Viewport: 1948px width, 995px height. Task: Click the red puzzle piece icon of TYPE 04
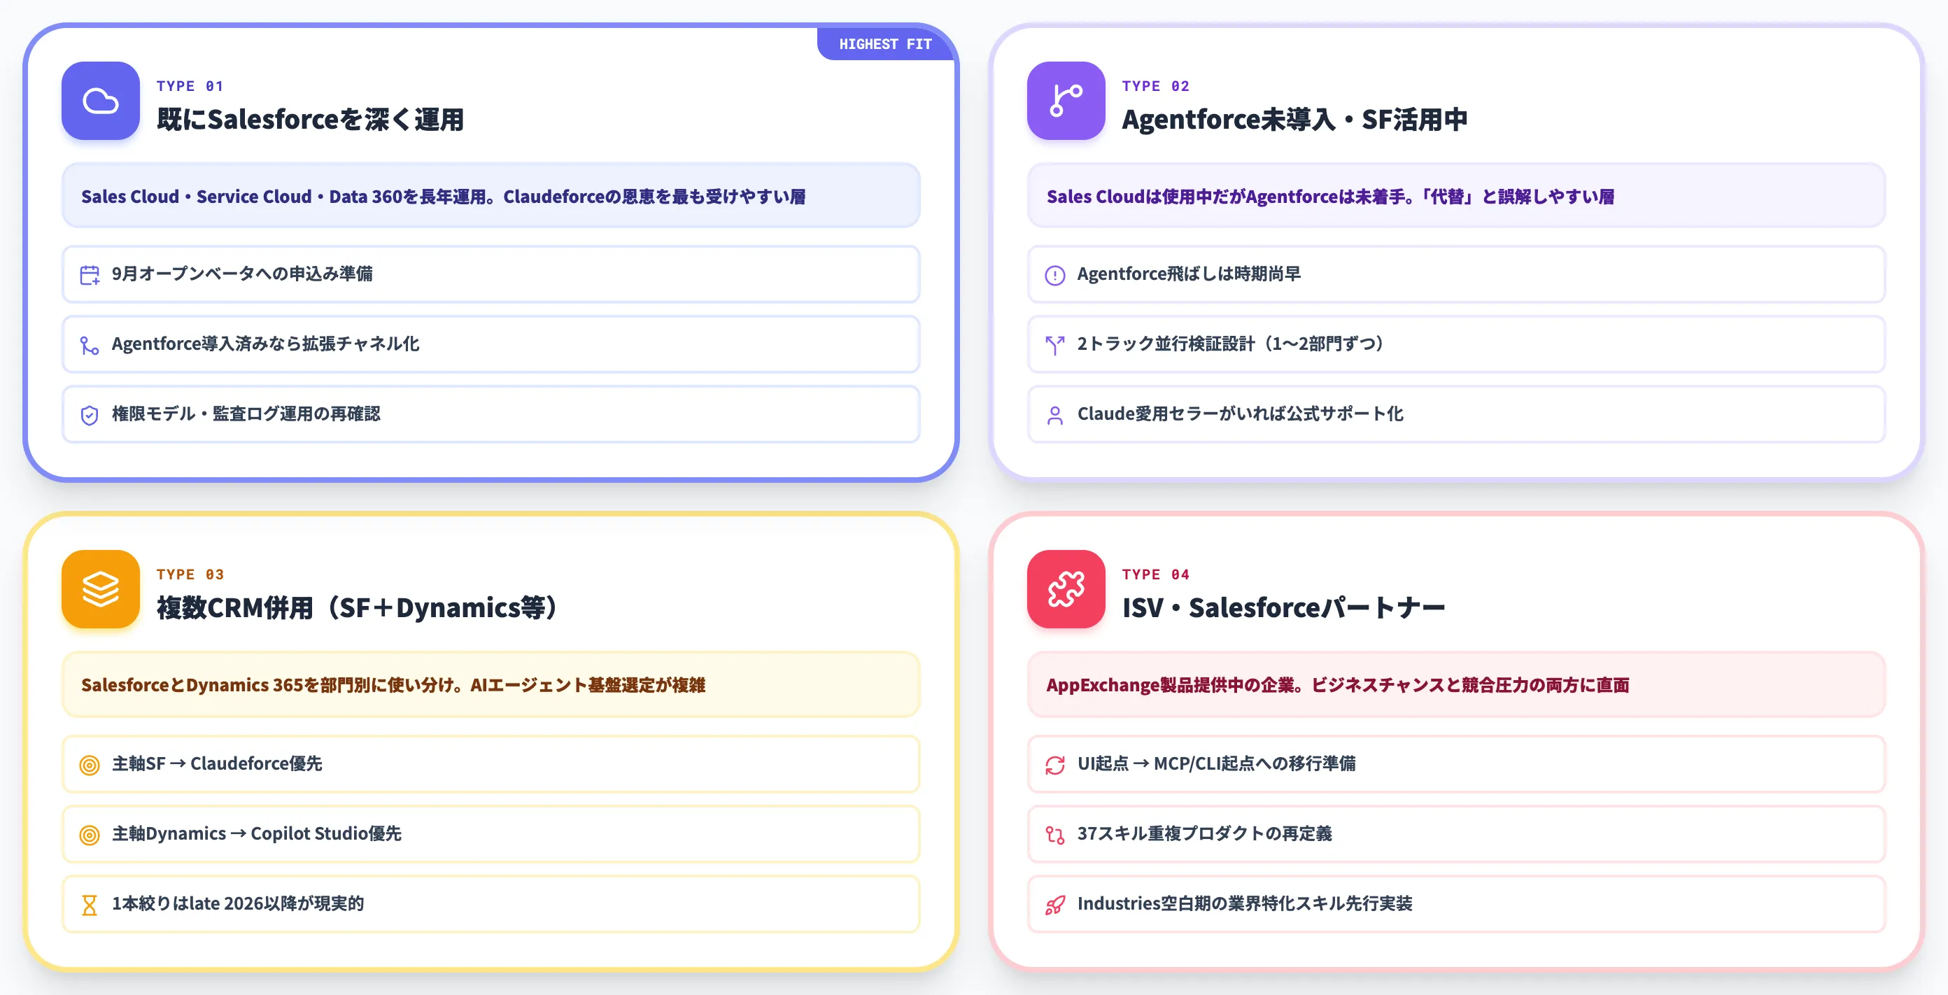1066,589
